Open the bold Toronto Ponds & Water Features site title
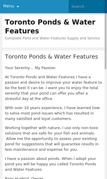 tap(50, 27)
